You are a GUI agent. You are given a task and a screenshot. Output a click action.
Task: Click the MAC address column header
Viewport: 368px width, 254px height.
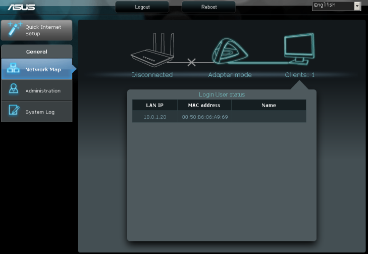(204, 105)
